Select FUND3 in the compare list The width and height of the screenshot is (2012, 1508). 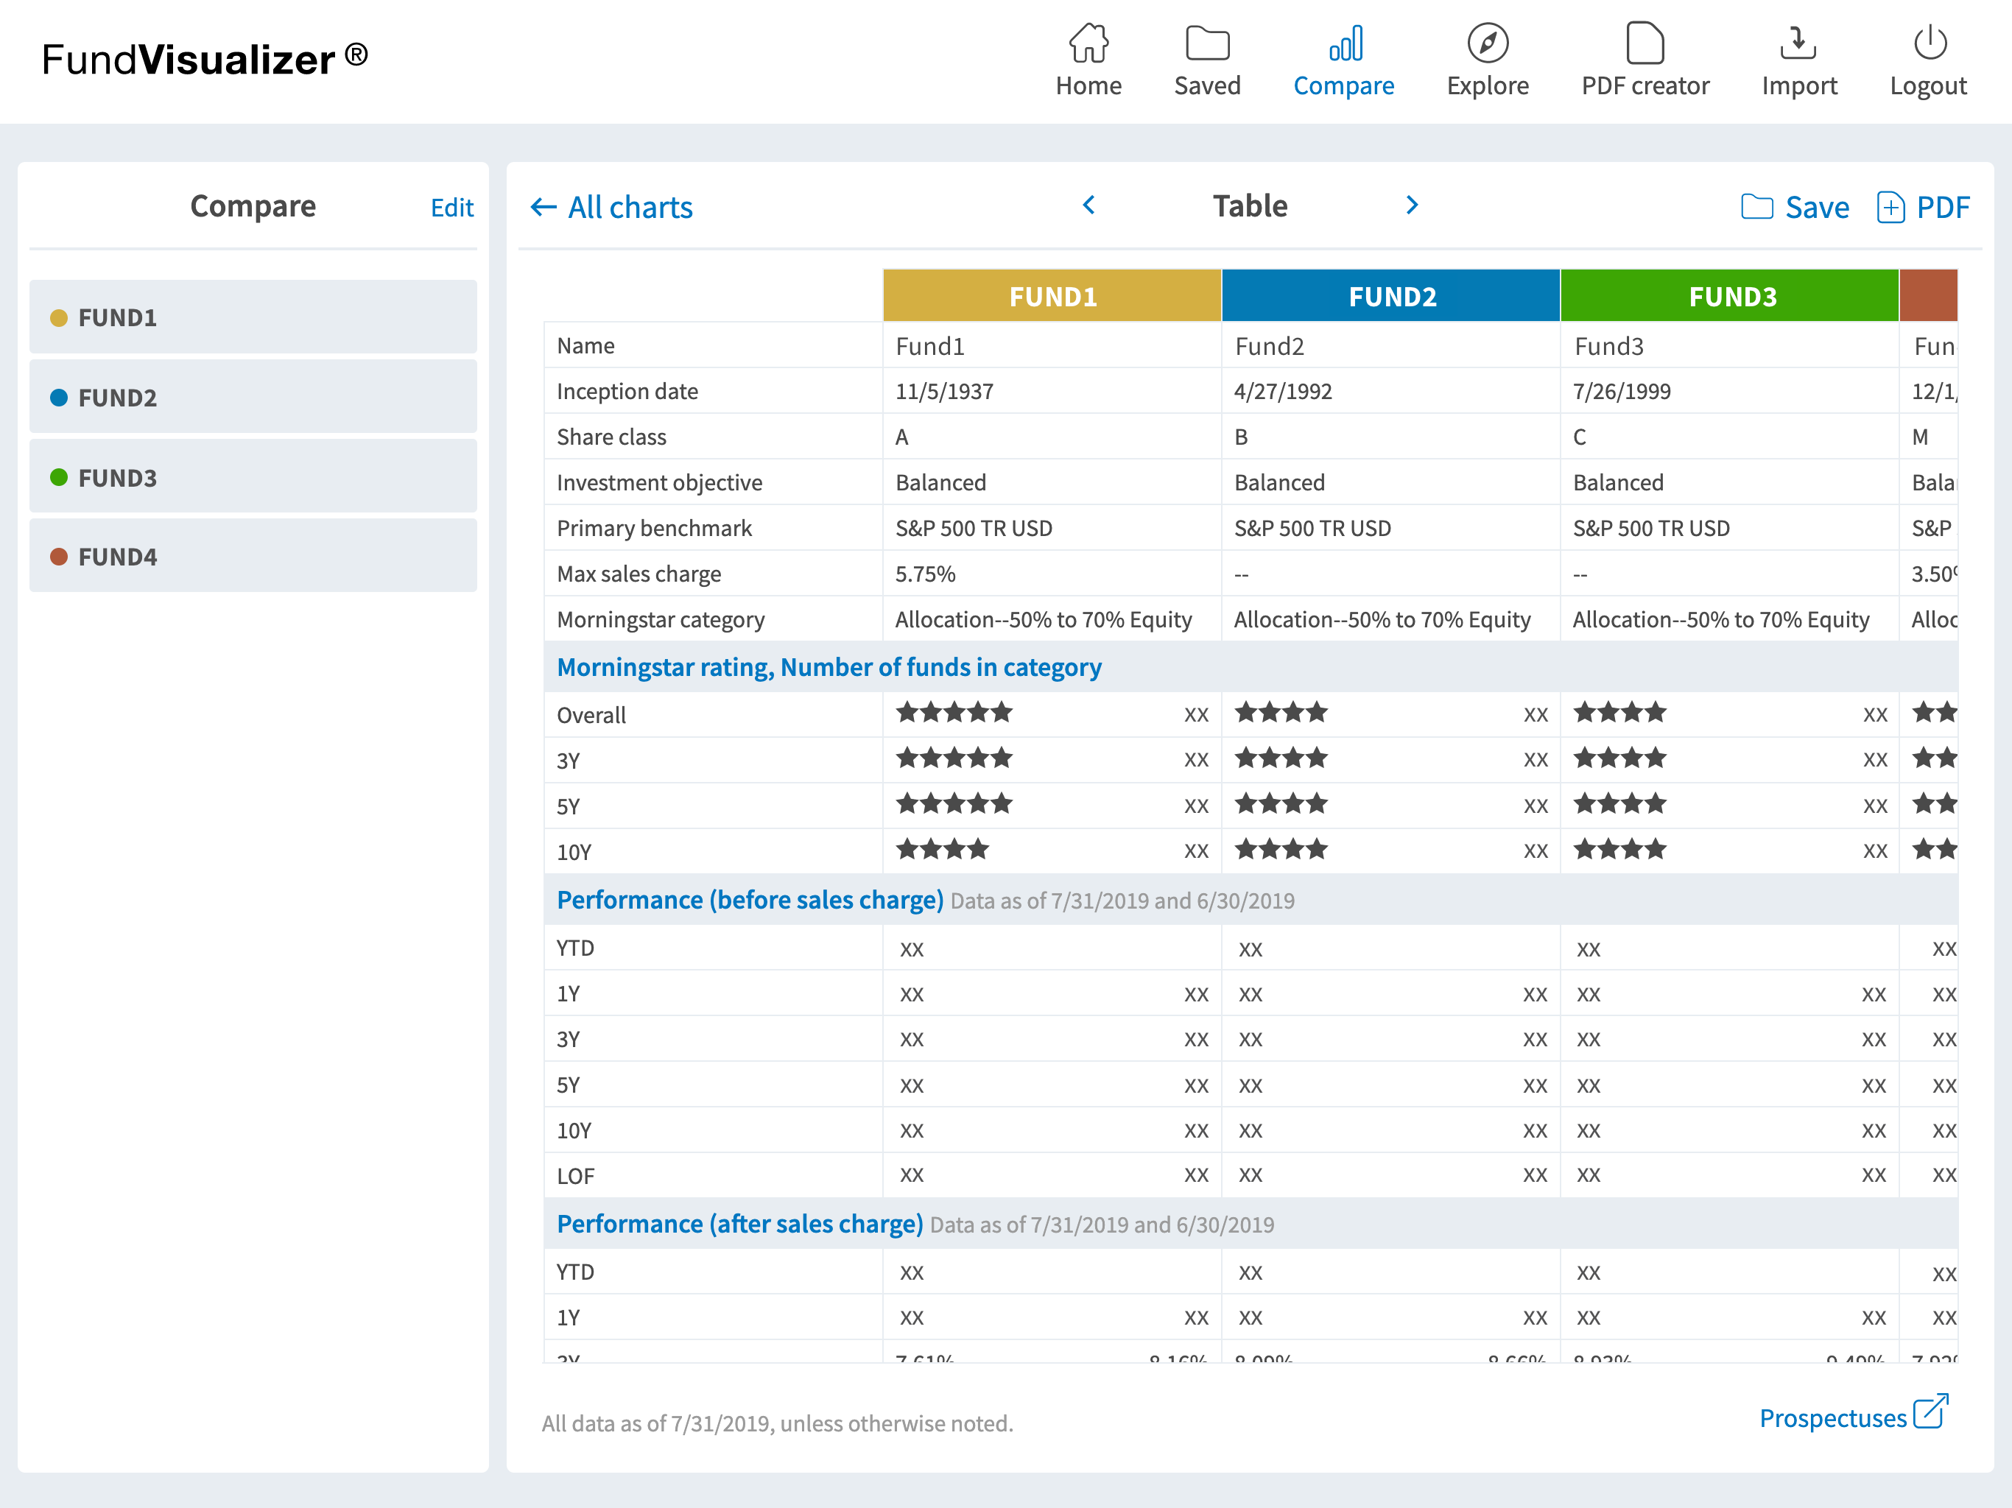(x=253, y=476)
